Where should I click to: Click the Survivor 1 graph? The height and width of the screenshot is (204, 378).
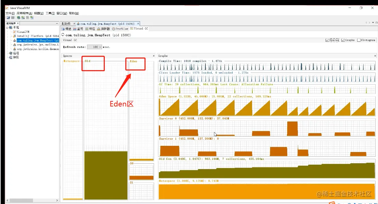coord(267,149)
